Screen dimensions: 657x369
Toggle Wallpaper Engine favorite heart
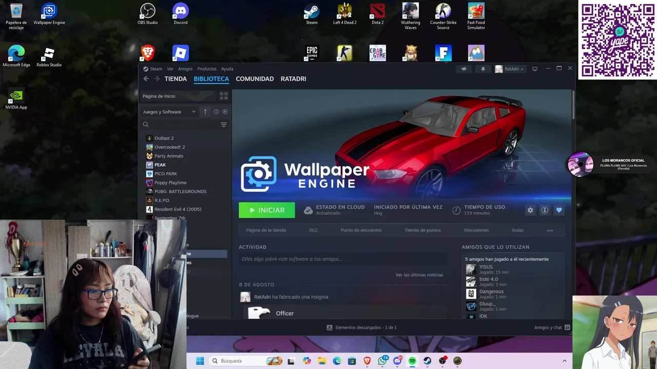point(559,210)
